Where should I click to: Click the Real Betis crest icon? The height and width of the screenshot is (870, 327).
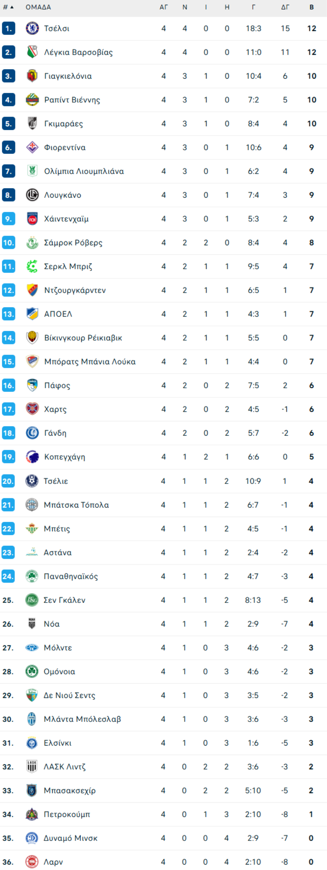[x=32, y=529]
